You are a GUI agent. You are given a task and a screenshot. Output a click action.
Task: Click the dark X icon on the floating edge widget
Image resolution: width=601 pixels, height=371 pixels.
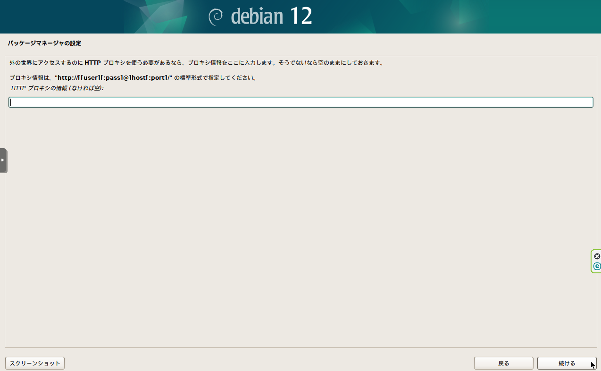point(597,256)
